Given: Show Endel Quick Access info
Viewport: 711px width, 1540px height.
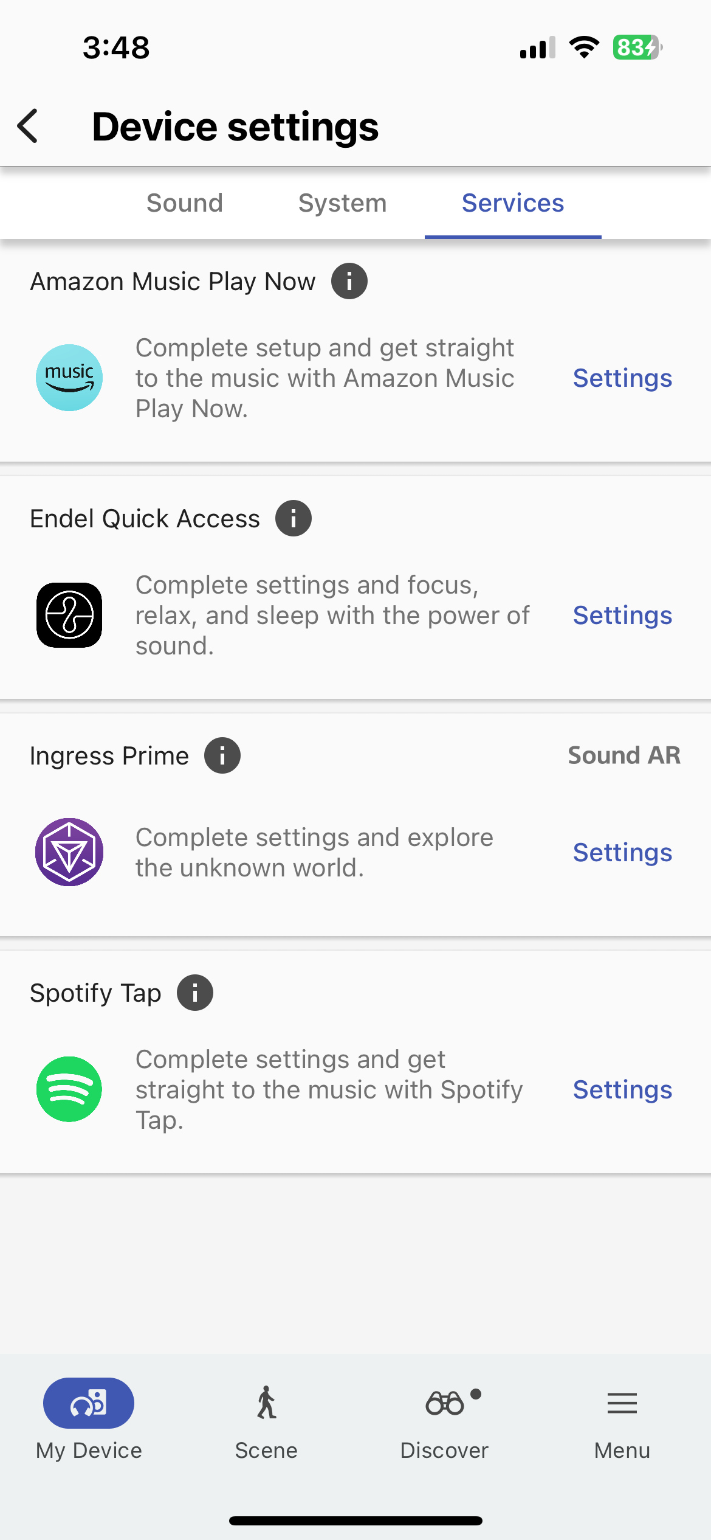Looking at the screenshot, I should coord(294,519).
